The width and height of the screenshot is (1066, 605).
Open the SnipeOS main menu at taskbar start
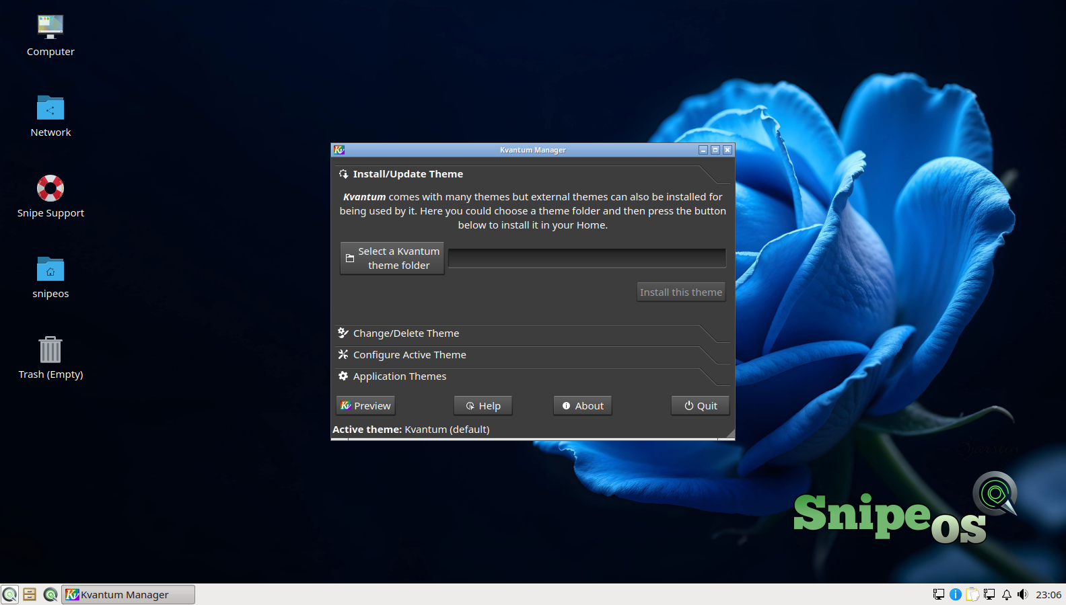coord(9,594)
